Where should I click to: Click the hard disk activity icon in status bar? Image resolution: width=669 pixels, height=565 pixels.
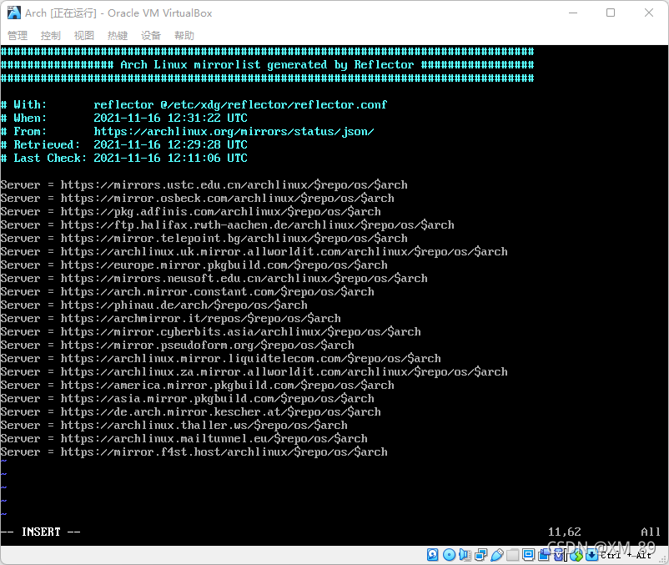pos(430,555)
